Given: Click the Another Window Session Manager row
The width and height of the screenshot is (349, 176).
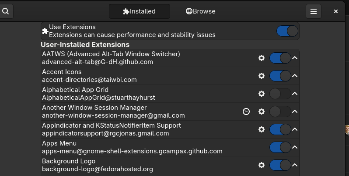Looking at the screenshot, I should 170,112.
